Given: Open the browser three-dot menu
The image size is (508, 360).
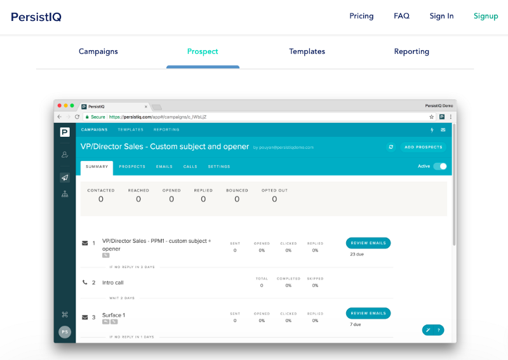Looking at the screenshot, I should pyautogui.click(x=451, y=117).
